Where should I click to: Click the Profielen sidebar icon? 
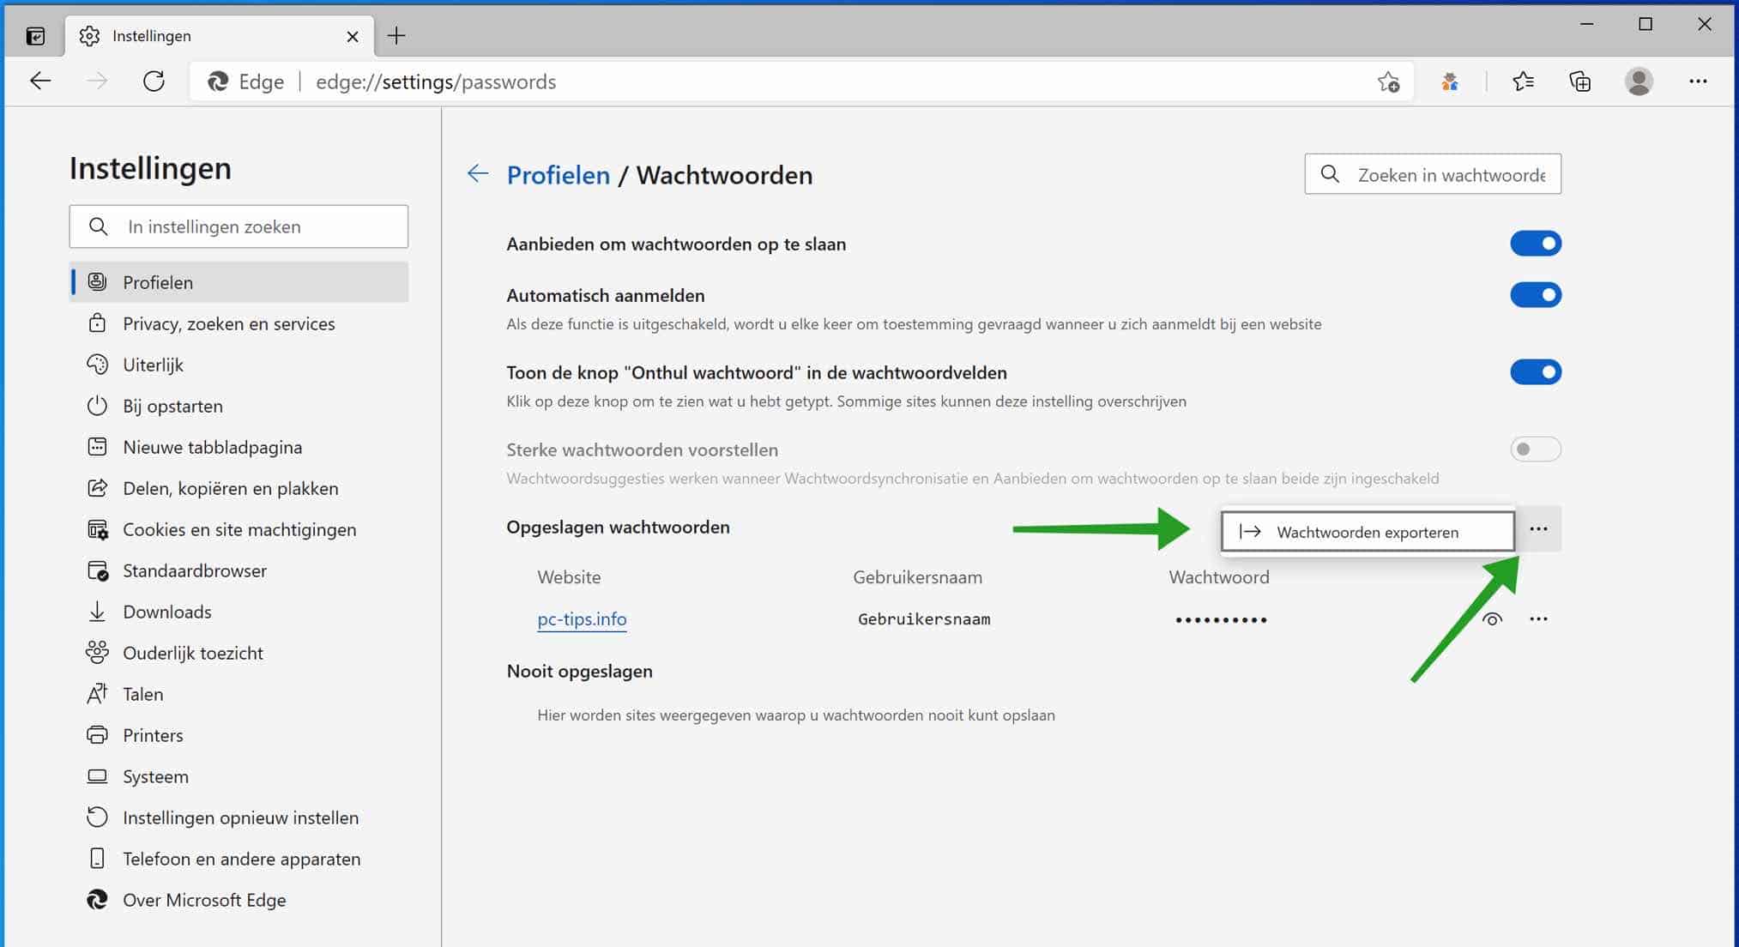pos(98,282)
